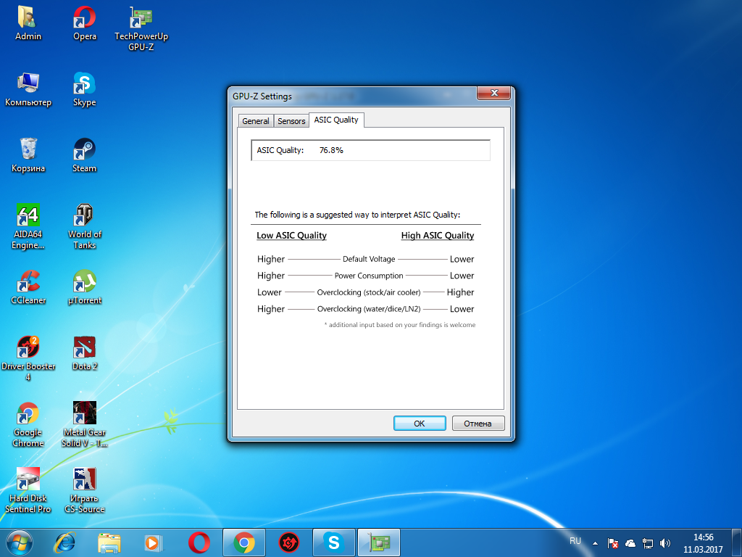Close the GPU-Z Settings dialog

493,93
